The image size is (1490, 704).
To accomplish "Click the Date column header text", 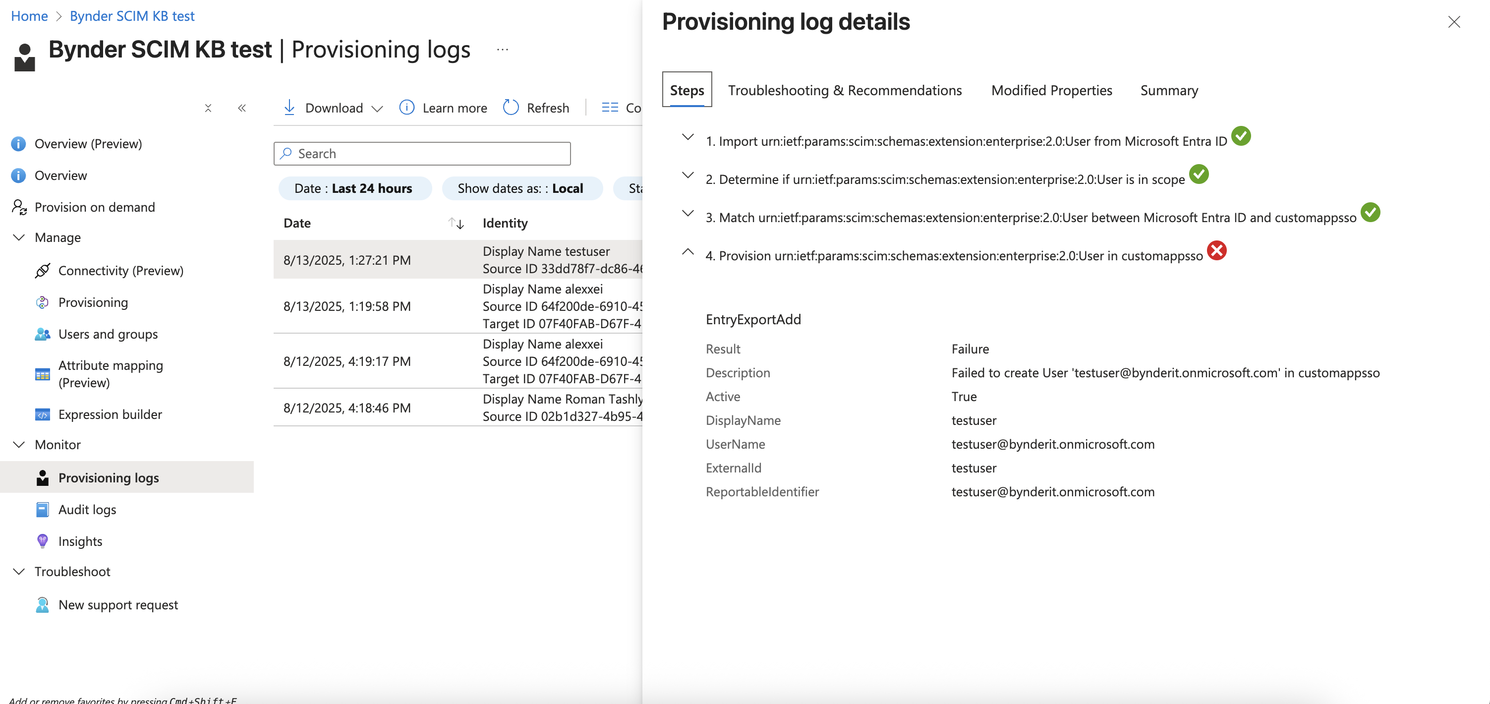I will click(297, 223).
